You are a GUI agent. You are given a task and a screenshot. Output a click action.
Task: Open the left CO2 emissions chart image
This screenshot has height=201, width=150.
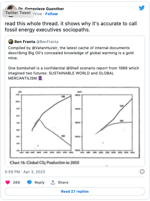pos(44,123)
